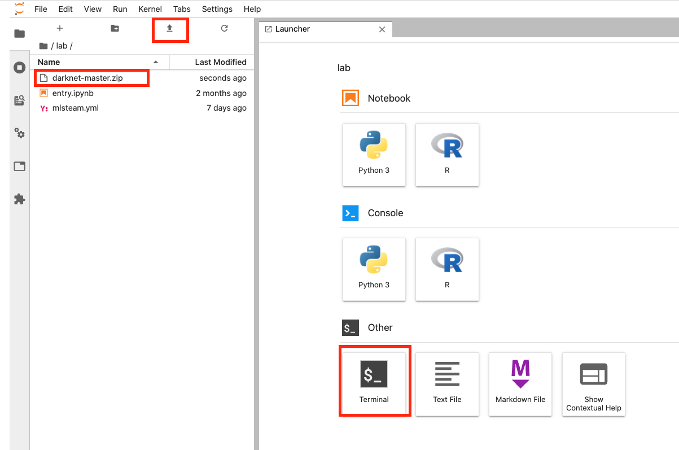Select entry.ipynb notebook file
This screenshot has height=450, width=679.
pos(142,93)
